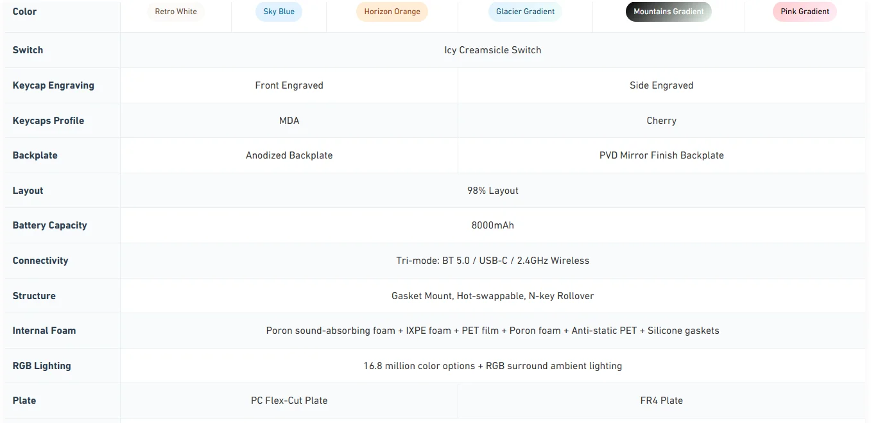Click the Anodized Backplate cell
This screenshot has width=871, height=423.
pyautogui.click(x=289, y=155)
